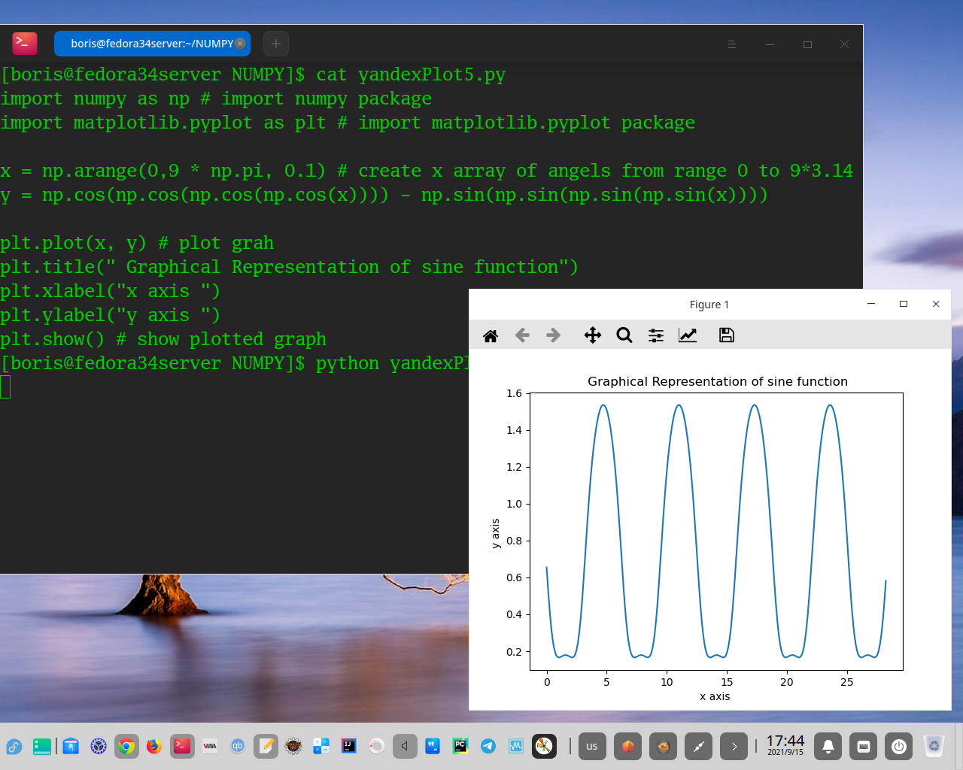Open the terminal hamburger menu
This screenshot has height=770, width=963.
coord(732,44)
